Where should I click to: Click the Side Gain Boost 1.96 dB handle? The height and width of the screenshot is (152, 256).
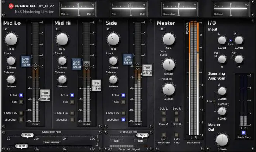128,59
